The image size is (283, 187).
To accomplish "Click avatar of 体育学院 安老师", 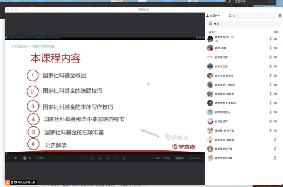I will pos(210,75).
